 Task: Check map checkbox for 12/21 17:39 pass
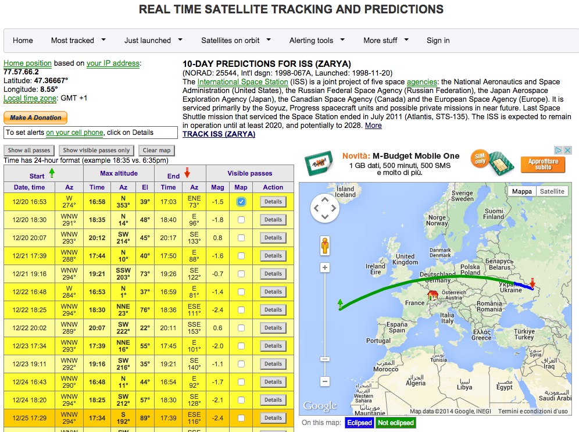[241, 255]
